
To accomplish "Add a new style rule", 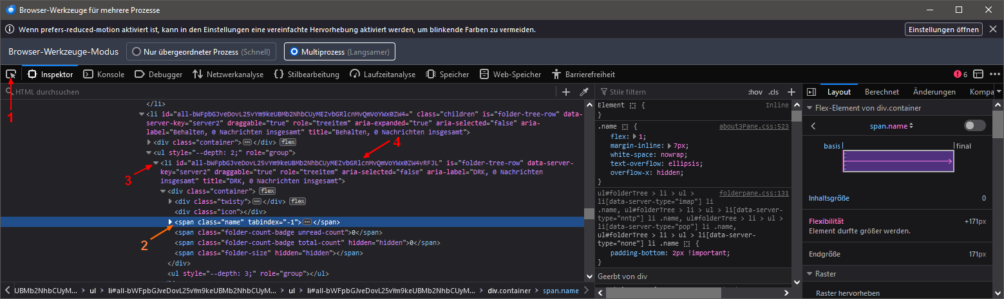I will 791,92.
